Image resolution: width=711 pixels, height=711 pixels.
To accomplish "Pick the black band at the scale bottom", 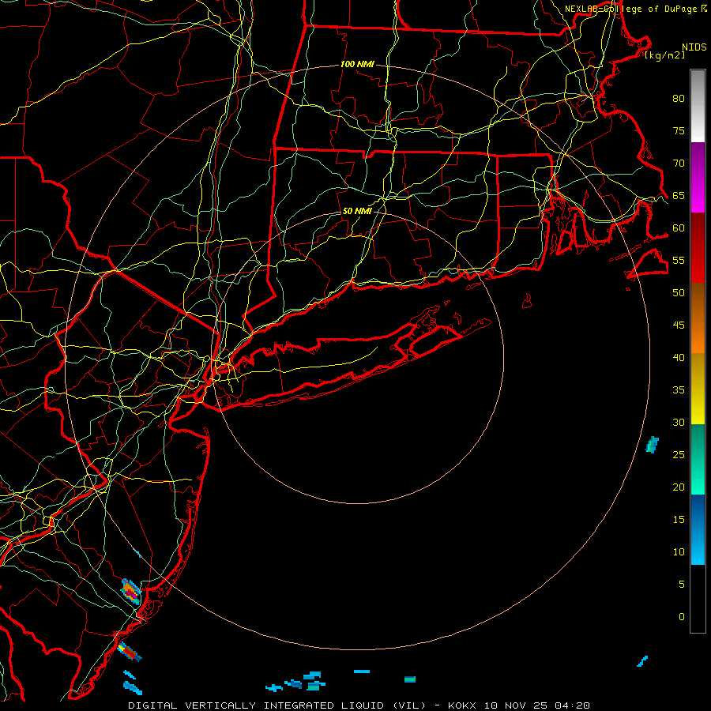I will pos(698,598).
